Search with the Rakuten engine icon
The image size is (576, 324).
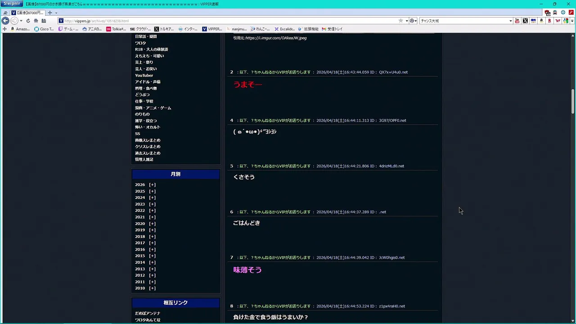click(x=549, y=21)
